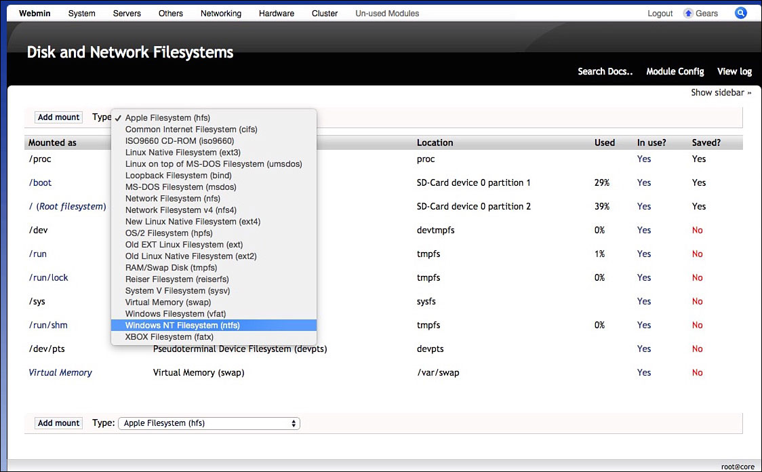Open the bottom Type filesystem dropdown
Screen dimensions: 762x472
pyautogui.click(x=209, y=423)
